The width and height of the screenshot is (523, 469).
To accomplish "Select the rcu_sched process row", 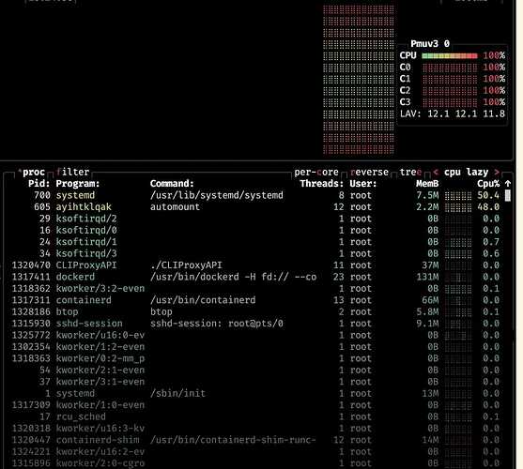I will pyautogui.click(x=255, y=416).
